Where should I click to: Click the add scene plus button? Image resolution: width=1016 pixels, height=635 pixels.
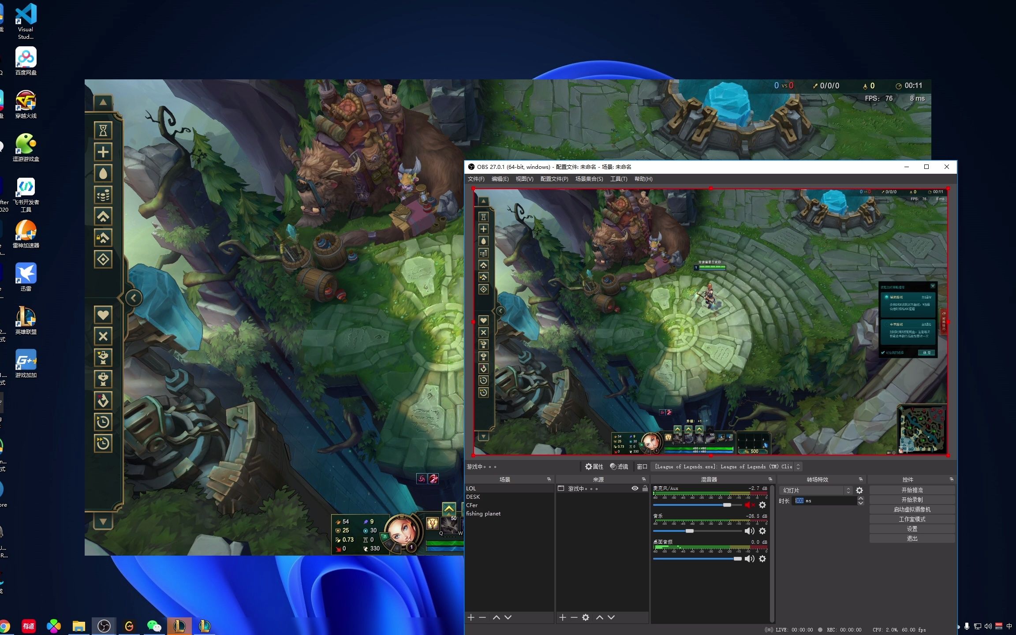[x=471, y=617]
